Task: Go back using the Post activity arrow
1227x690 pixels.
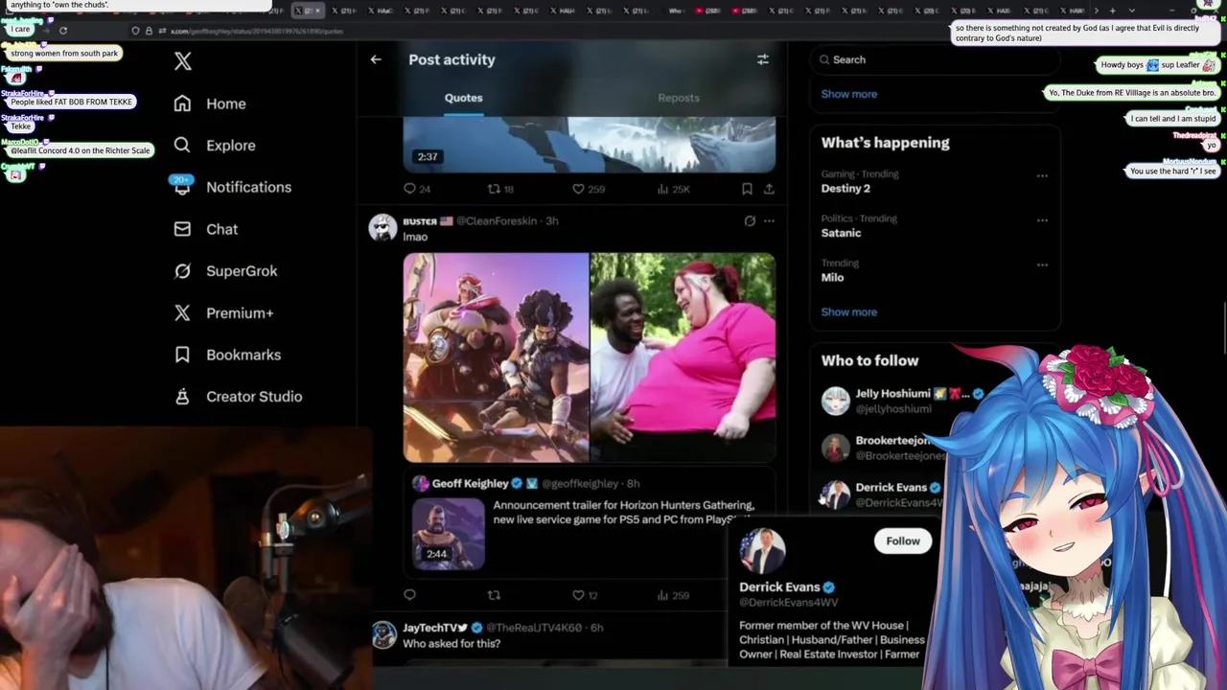Action: [x=376, y=59]
